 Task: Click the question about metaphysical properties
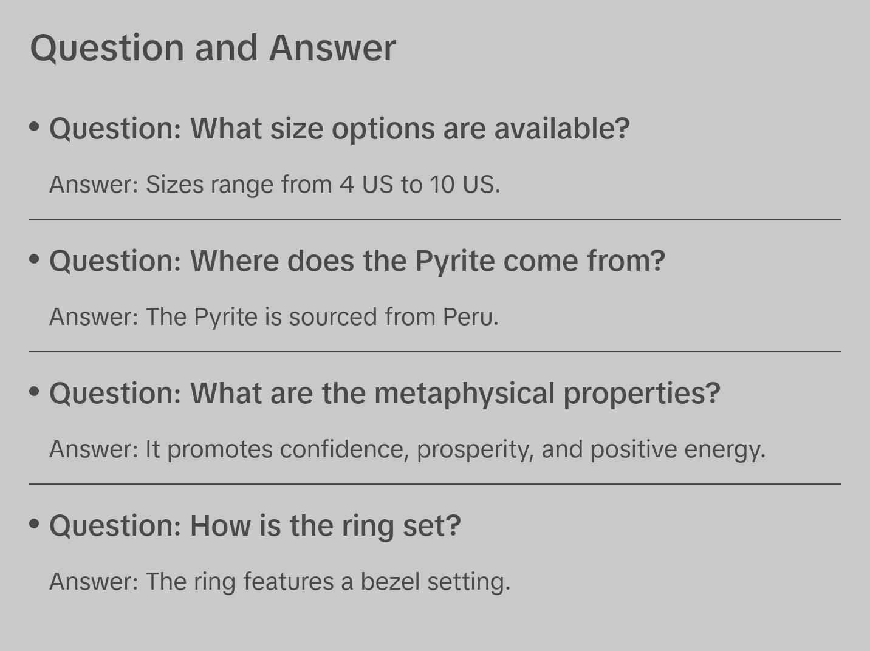[385, 394]
